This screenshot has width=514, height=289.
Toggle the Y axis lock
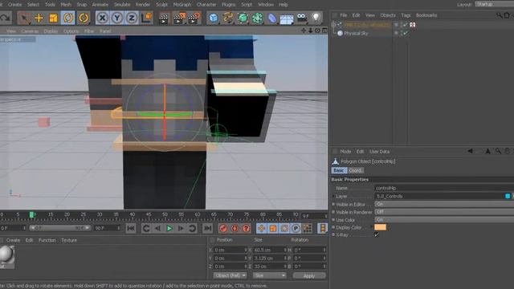pyautogui.click(x=117, y=18)
